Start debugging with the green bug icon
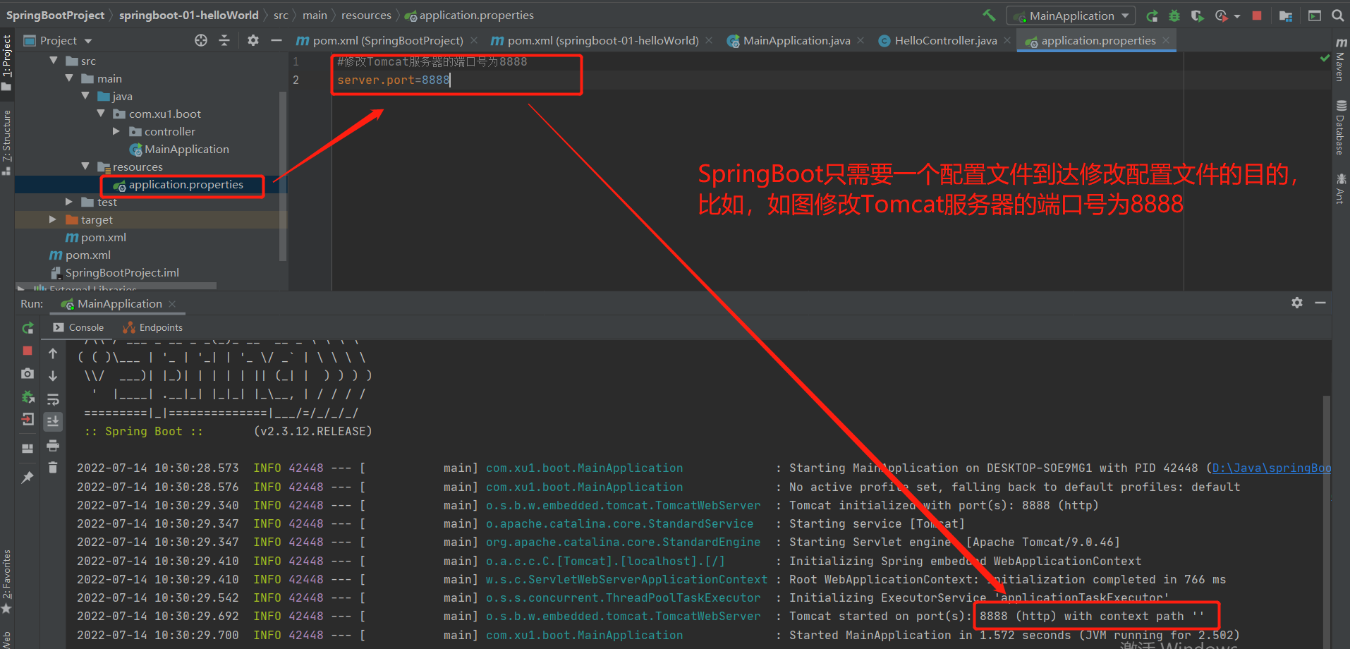The width and height of the screenshot is (1350, 649). pos(1174,16)
